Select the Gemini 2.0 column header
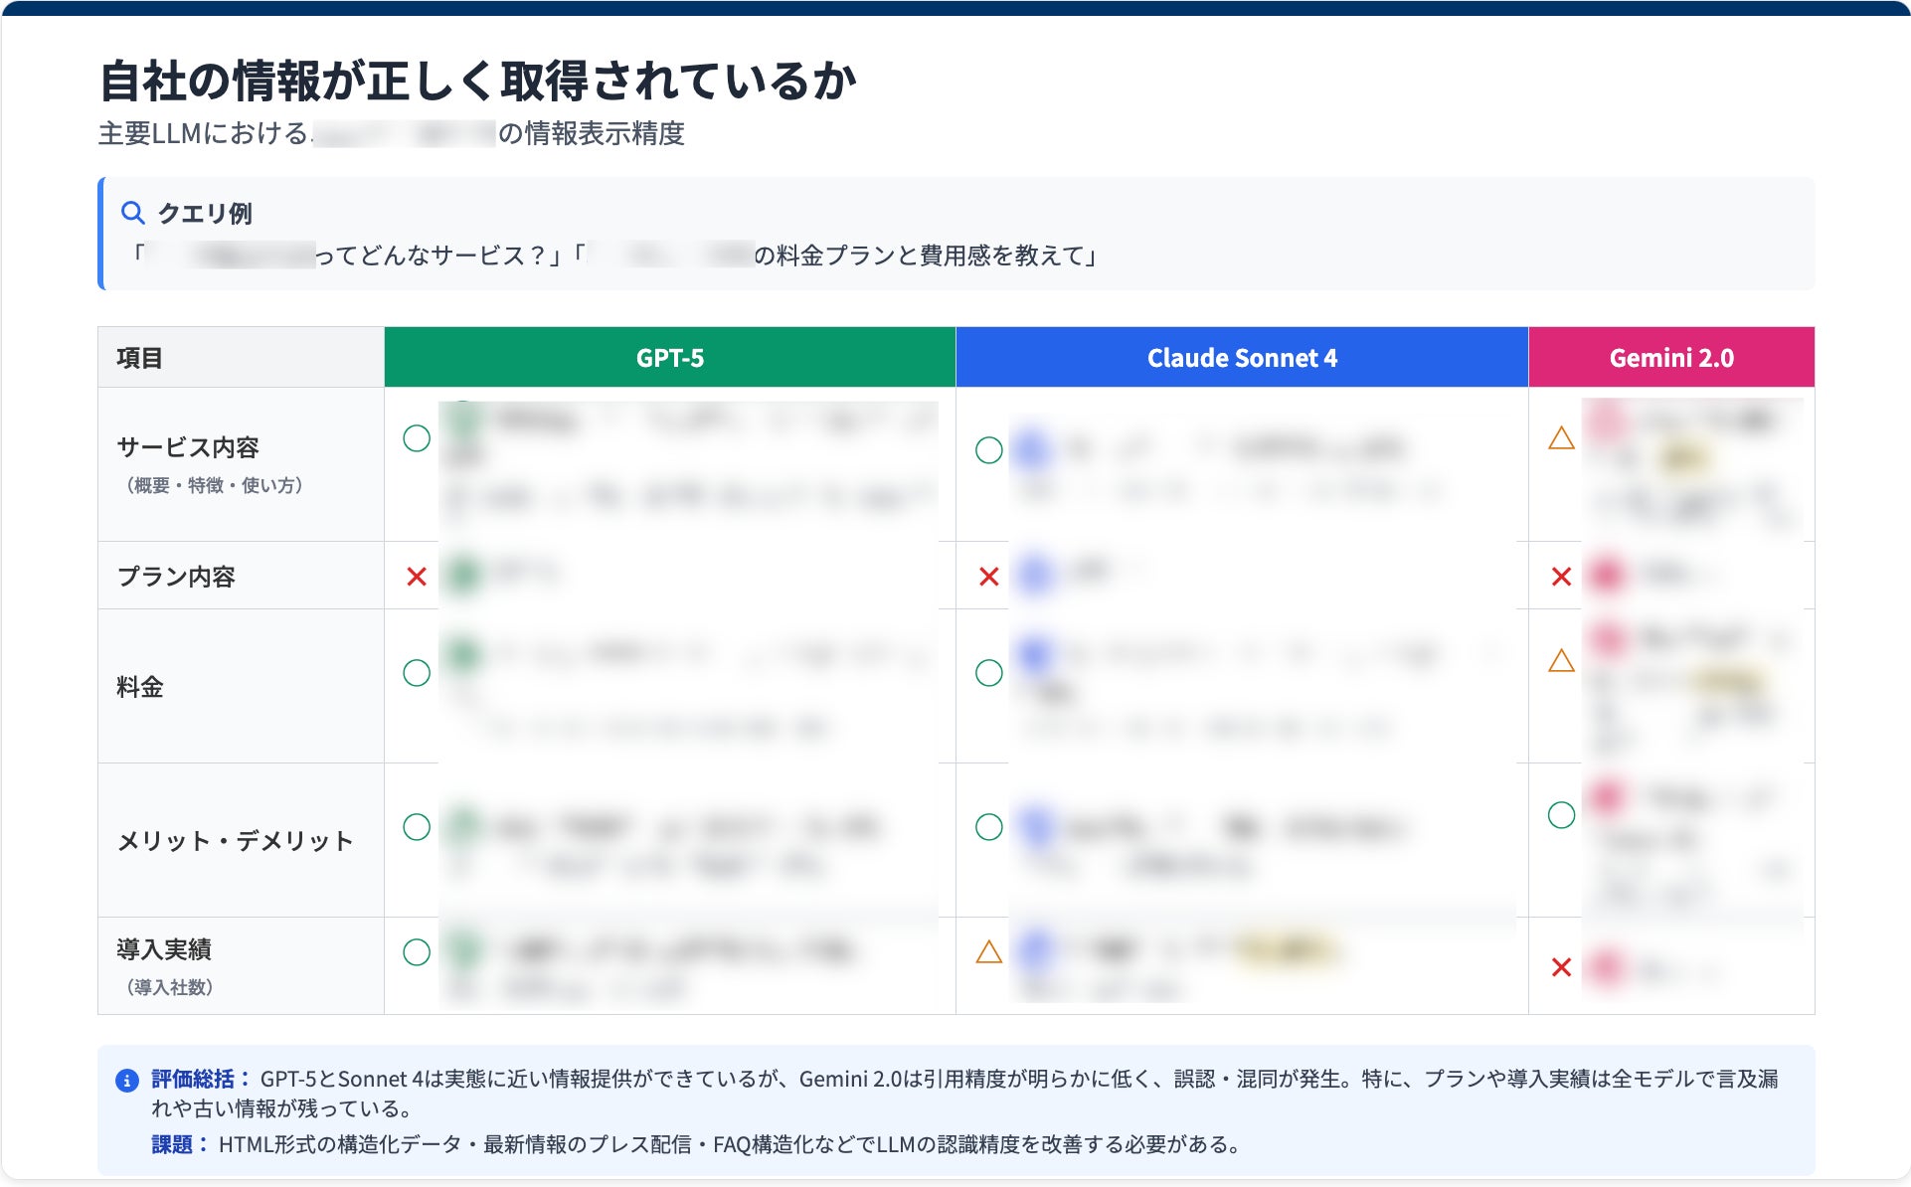 click(1671, 358)
